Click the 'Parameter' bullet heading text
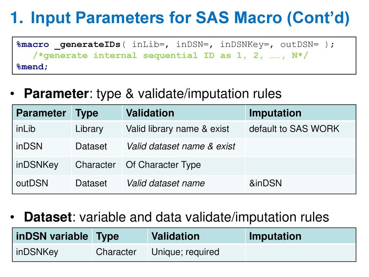This screenshot has width=369, height=277. [56, 93]
